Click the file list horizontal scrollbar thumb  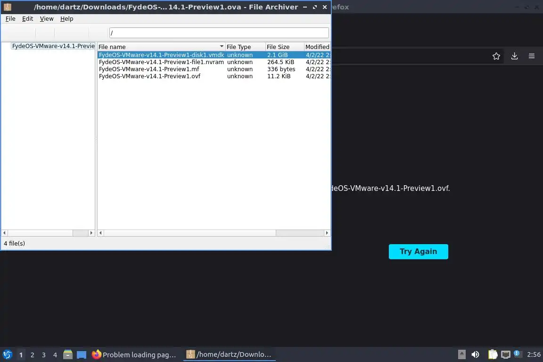click(190, 233)
